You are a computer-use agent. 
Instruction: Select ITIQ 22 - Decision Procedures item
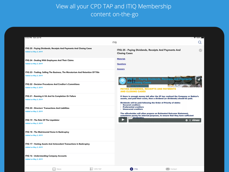[x=70, y=88]
